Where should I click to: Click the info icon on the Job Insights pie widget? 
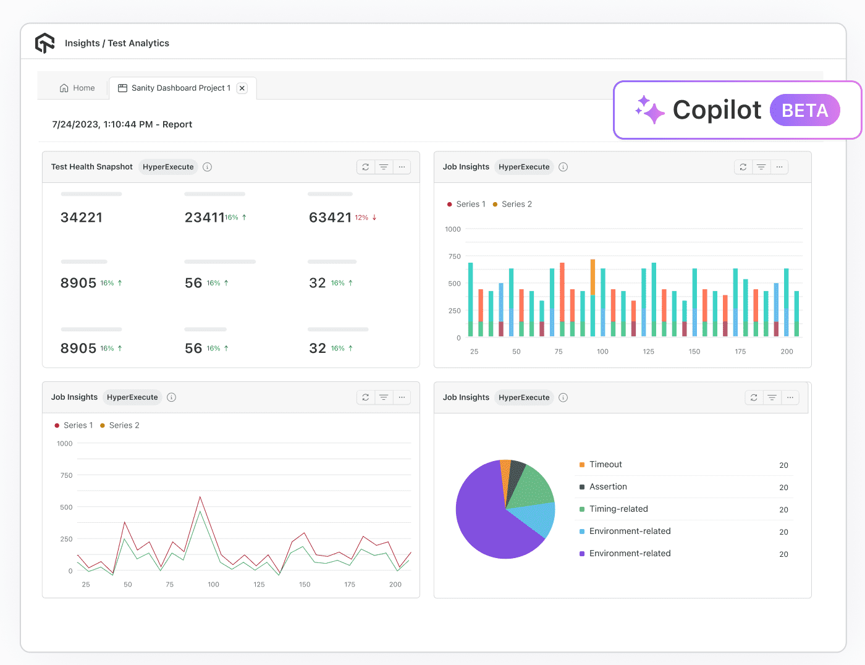click(x=563, y=397)
